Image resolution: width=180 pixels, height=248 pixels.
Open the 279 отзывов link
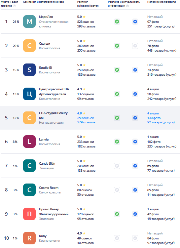coord(86,122)
